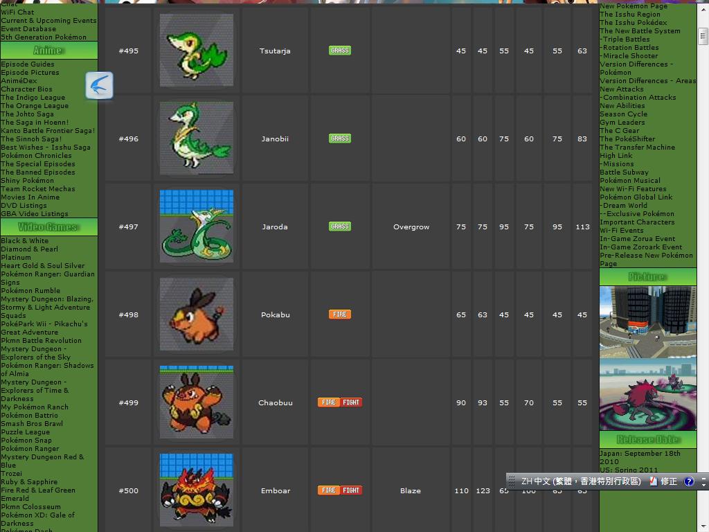Select the Tsutarja name cell
The image size is (709, 532).
[275, 51]
